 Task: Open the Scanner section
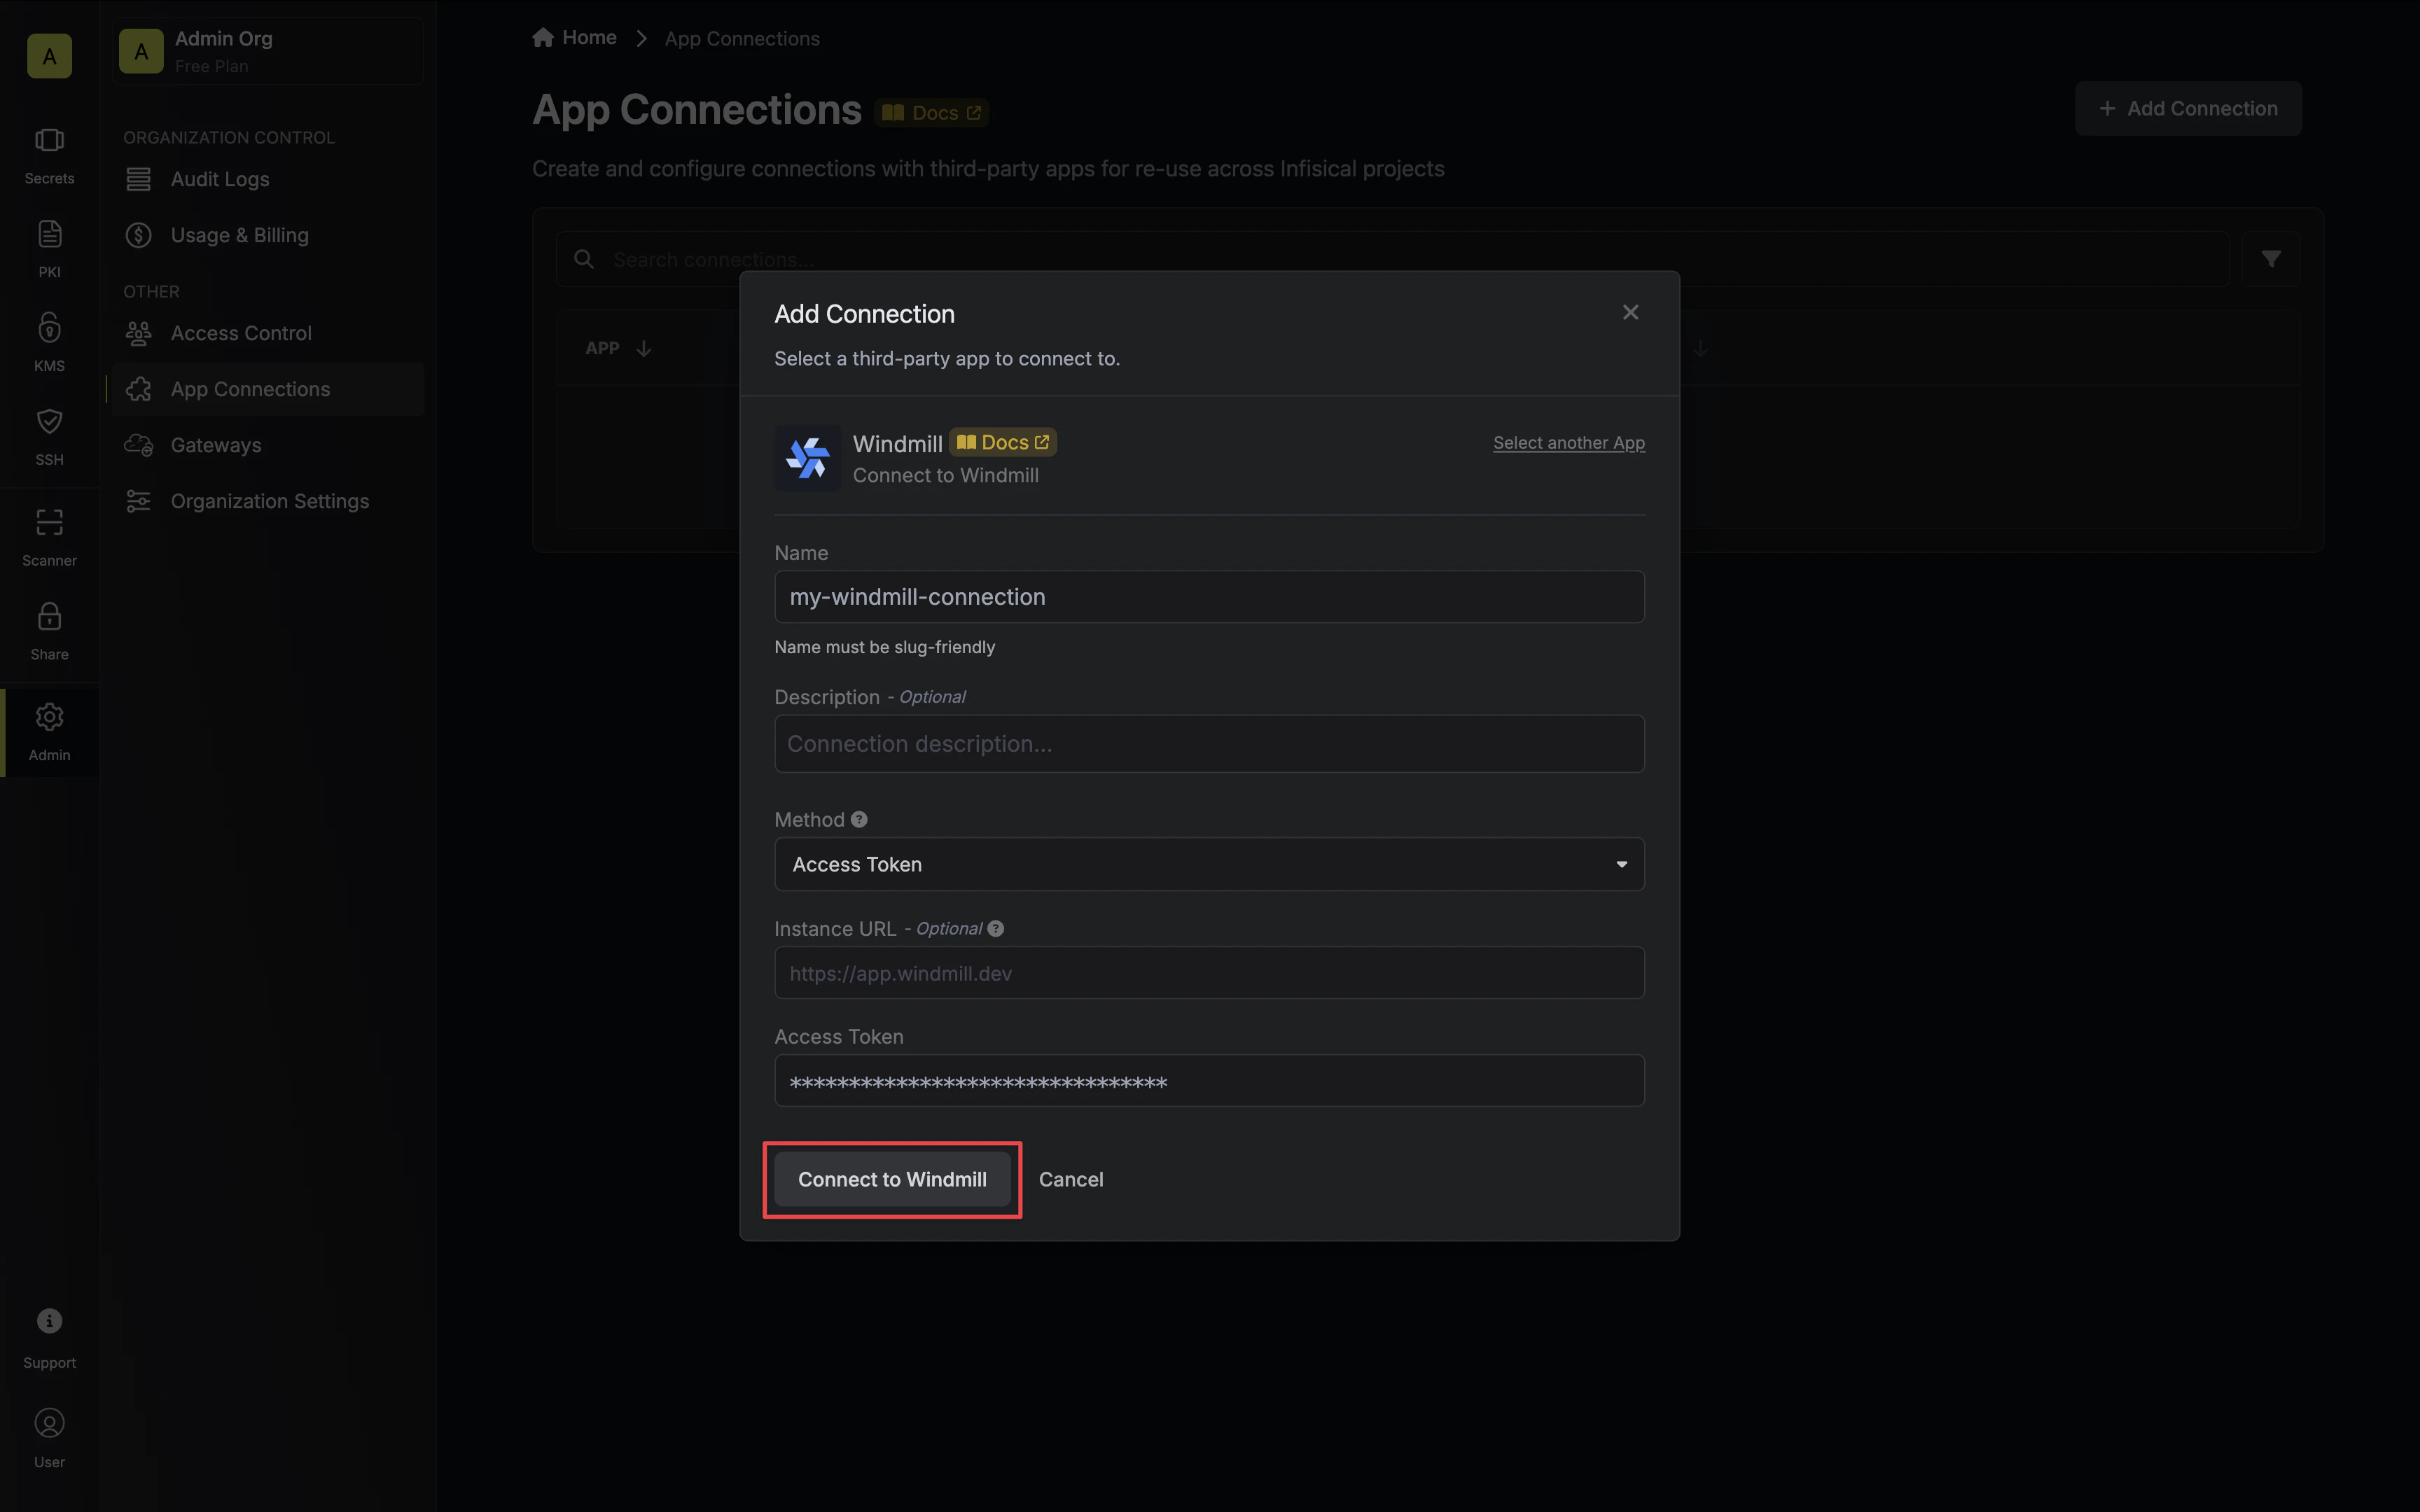click(49, 538)
